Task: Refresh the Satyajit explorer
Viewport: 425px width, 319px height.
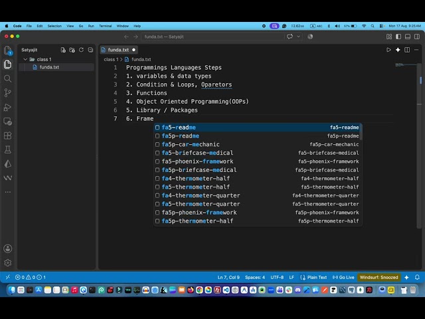Action: tap(81, 50)
